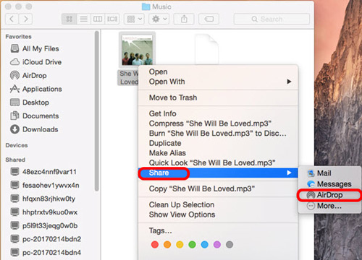Image resolution: width=362 pixels, height=260 pixels.
Task: Click the toolbar Share button
Action: click(184, 19)
